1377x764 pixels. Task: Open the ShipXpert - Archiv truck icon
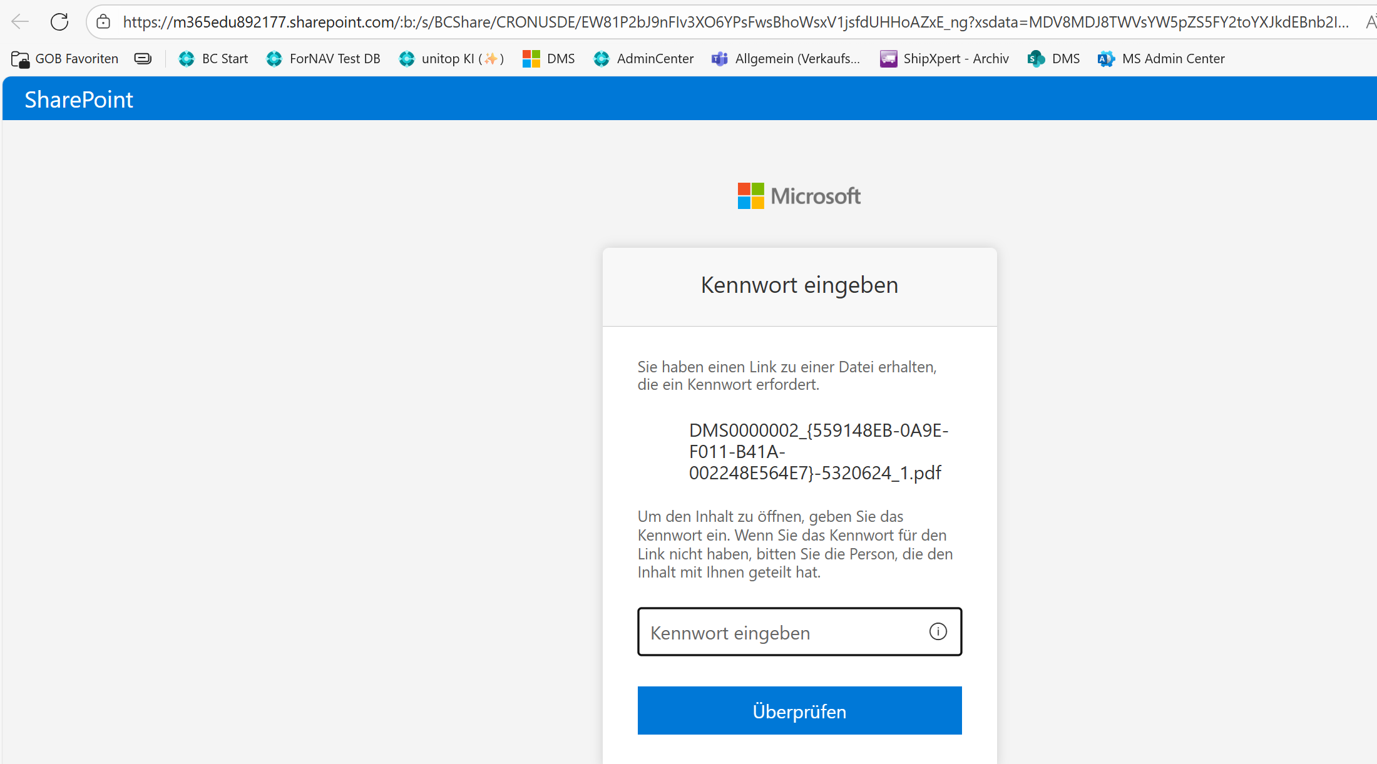[x=887, y=58]
